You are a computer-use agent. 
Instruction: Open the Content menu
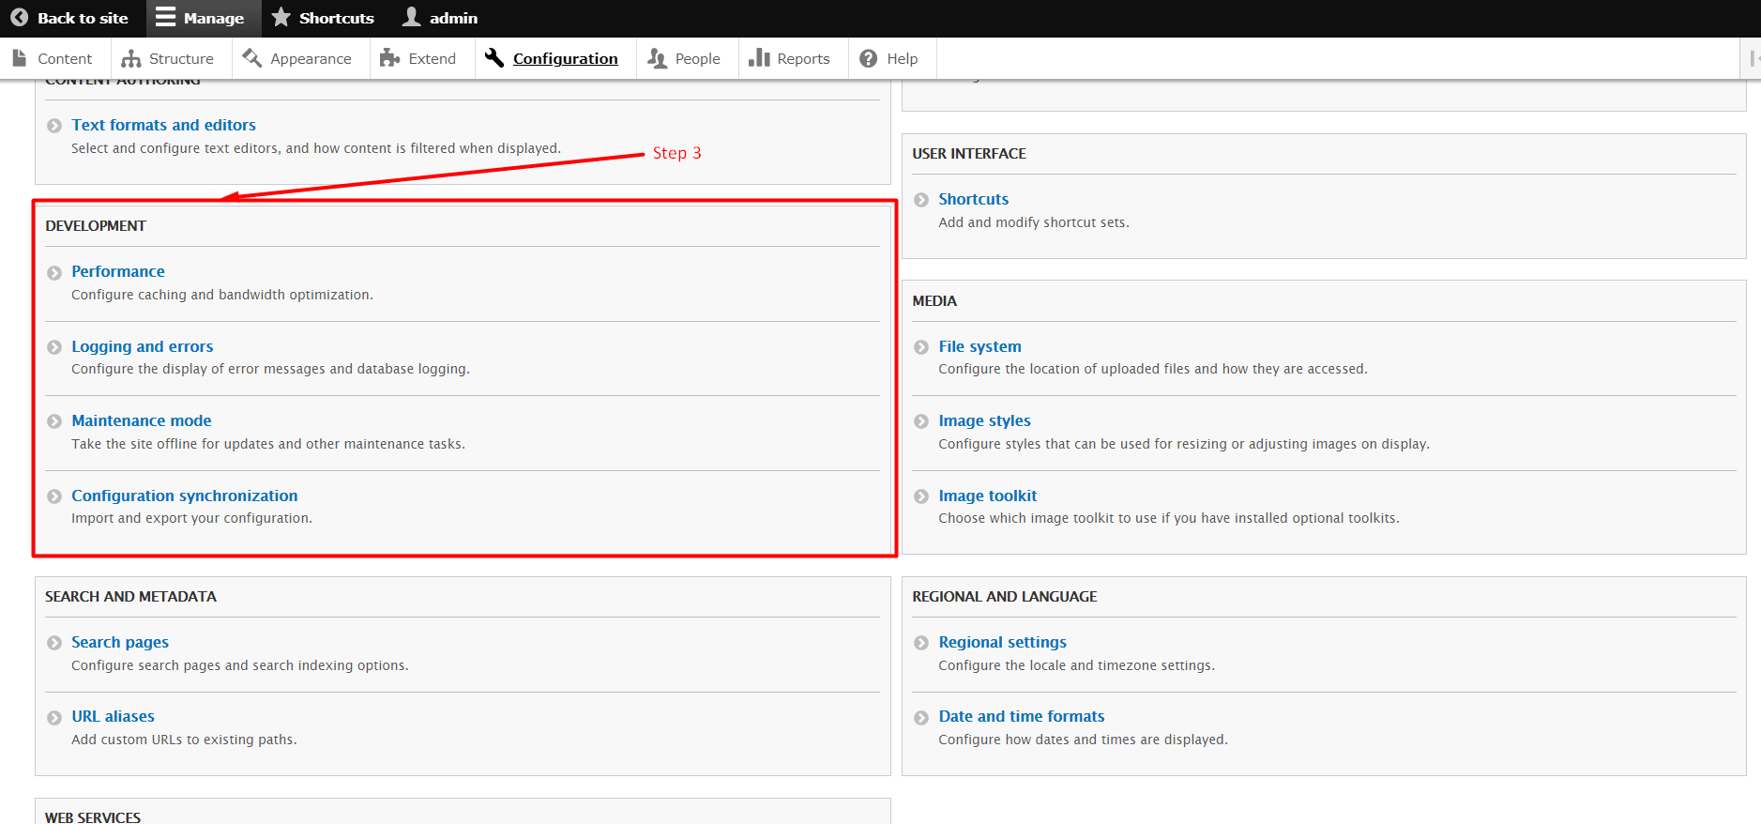65,58
